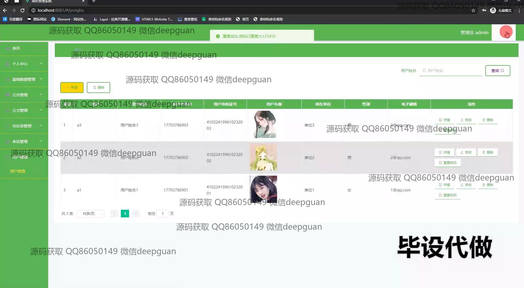Click the 删除 batch delete button above table

[x=99, y=88]
